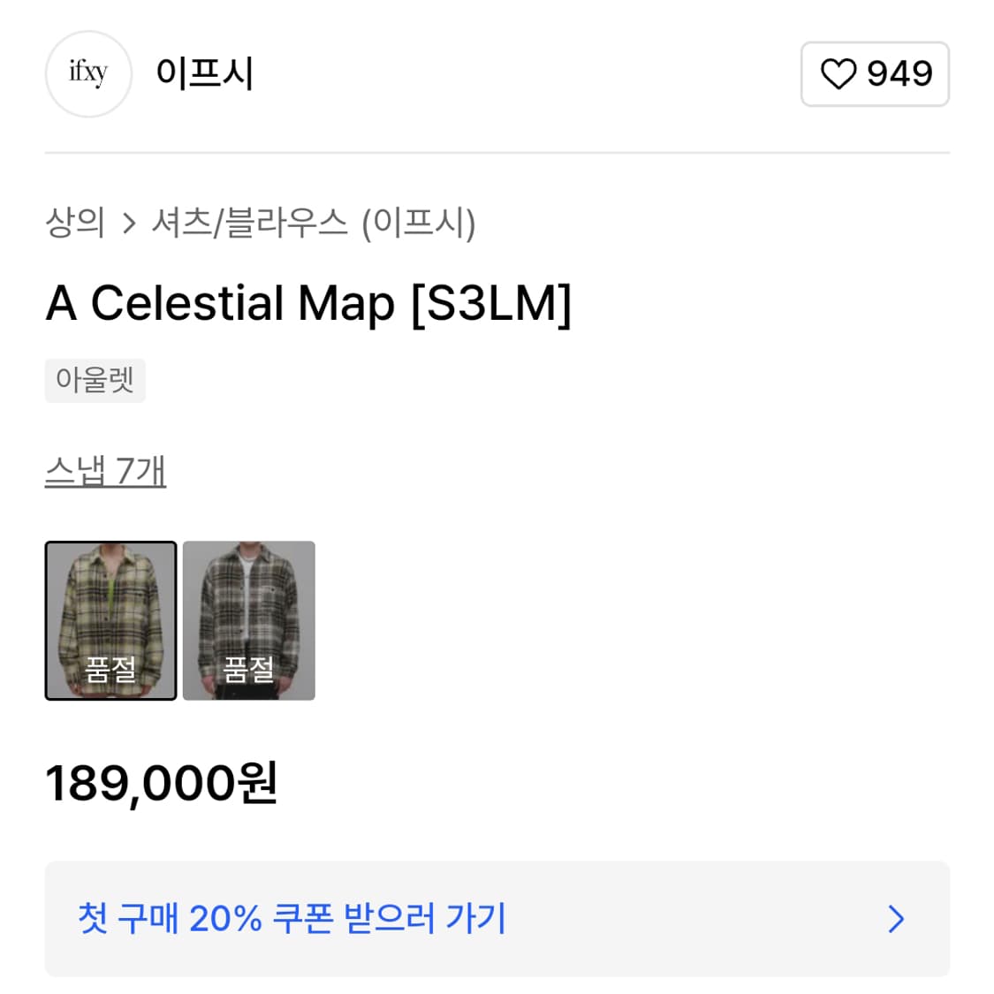The image size is (994, 994).
Task: Toggle the wishlist button showing 949
Action: click(874, 74)
